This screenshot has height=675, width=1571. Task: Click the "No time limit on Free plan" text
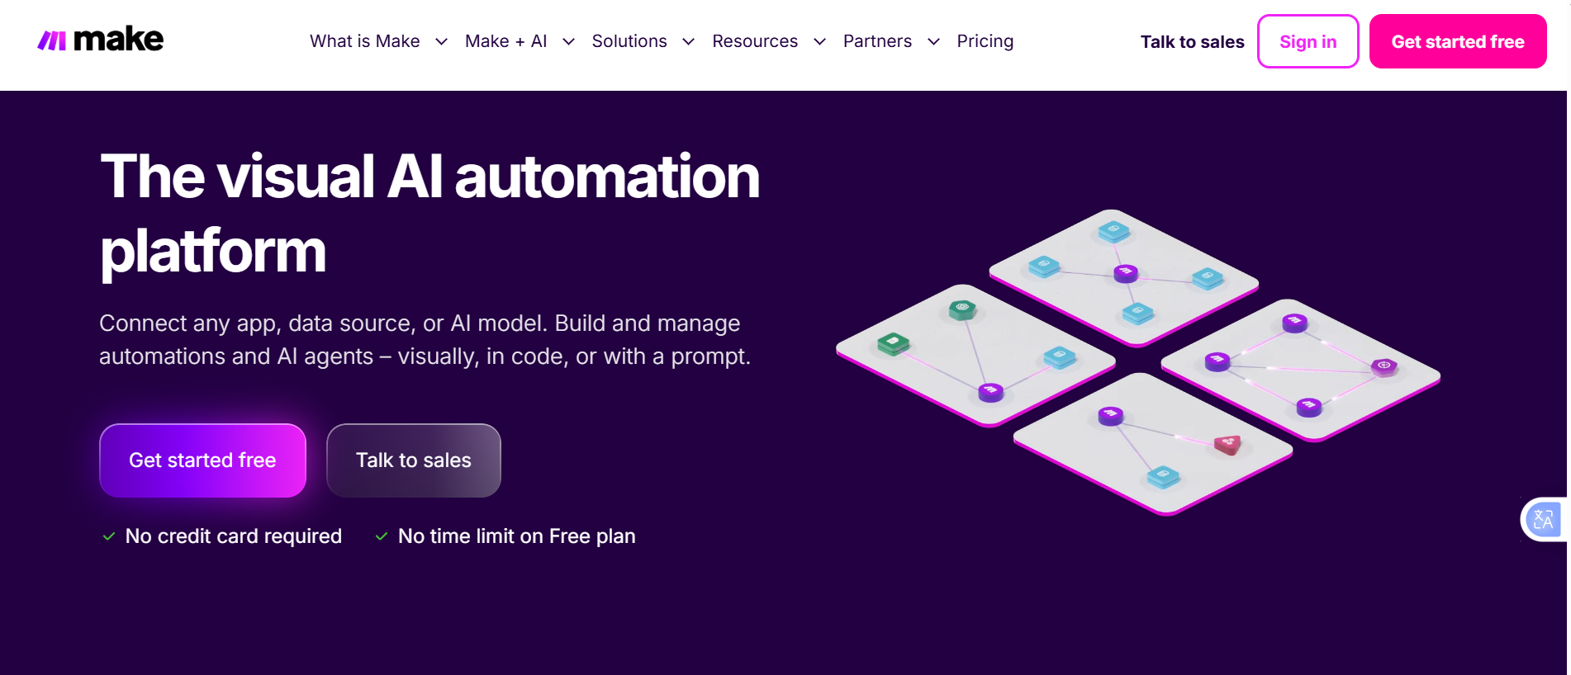517,536
